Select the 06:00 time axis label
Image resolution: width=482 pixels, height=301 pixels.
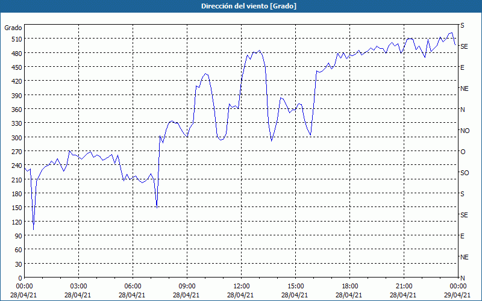133,287
